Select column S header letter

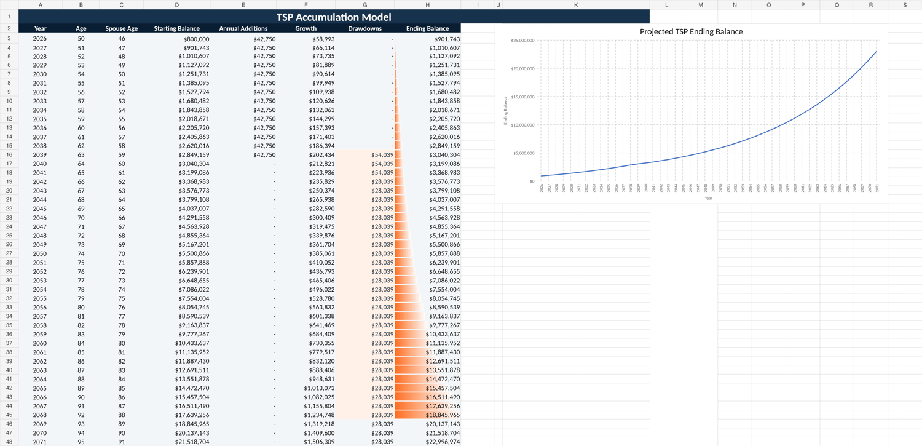pyautogui.click(x=905, y=5)
